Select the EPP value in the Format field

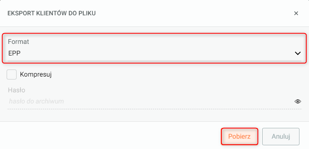[x=14, y=53]
